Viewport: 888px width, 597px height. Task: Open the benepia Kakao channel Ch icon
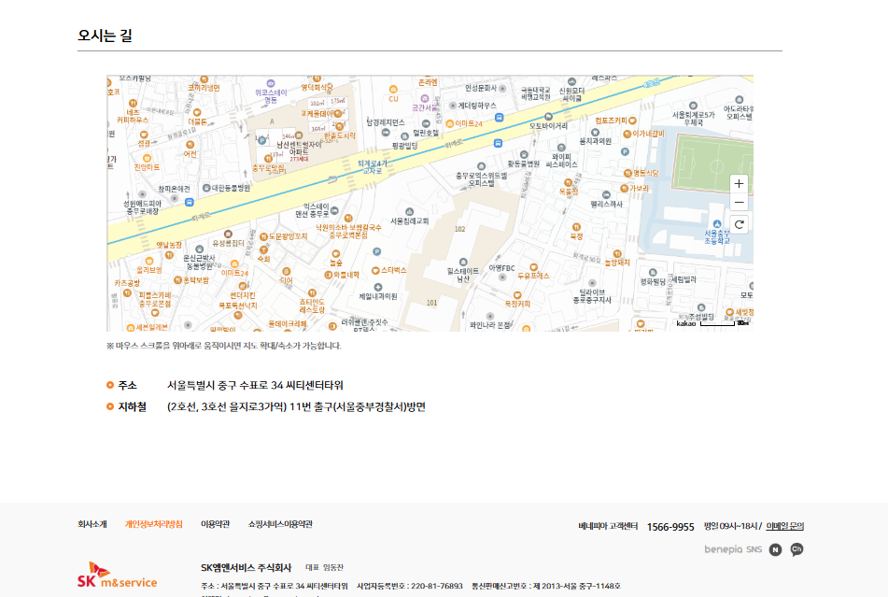pos(796,549)
